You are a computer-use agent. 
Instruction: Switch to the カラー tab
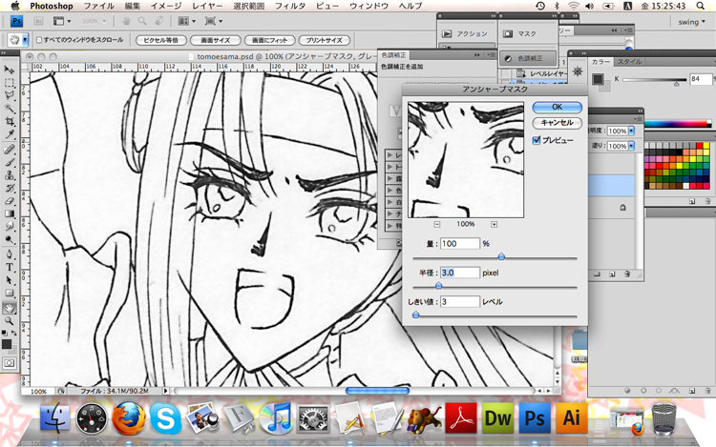pyautogui.click(x=600, y=62)
